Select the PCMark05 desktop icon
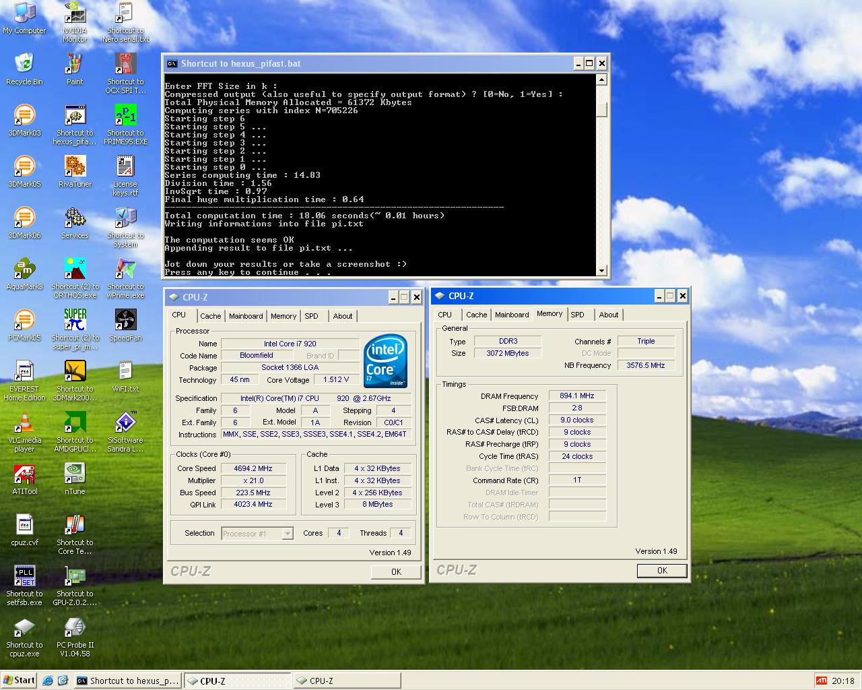The image size is (862, 690). (x=24, y=325)
